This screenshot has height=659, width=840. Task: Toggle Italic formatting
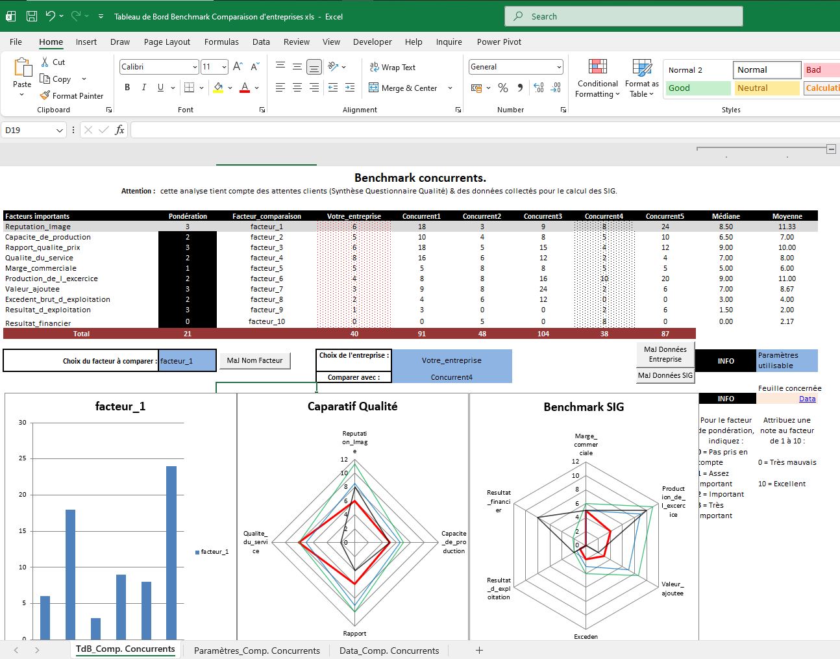tap(143, 88)
